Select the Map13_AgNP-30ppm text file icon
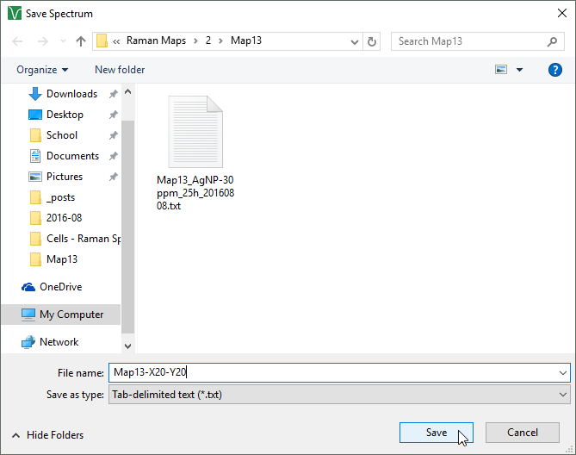This screenshot has width=576, height=455. (x=195, y=129)
